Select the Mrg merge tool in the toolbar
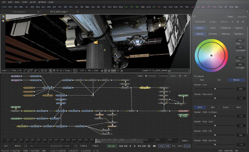Screen dimensions: 249x152 pos(120,7)
